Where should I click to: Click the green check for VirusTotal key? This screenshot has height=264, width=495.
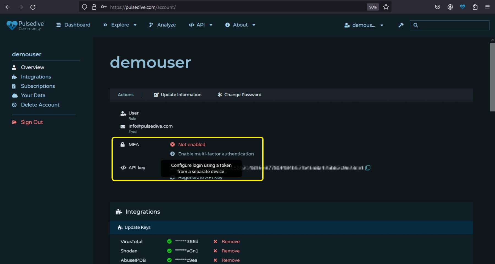pos(169,241)
